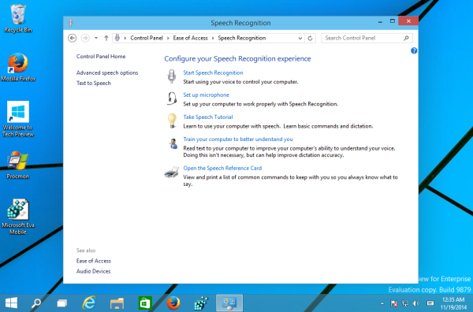The image size is (473, 312).
Task: Select the Welcome to Tech Preview desktop icon
Action: (18, 119)
